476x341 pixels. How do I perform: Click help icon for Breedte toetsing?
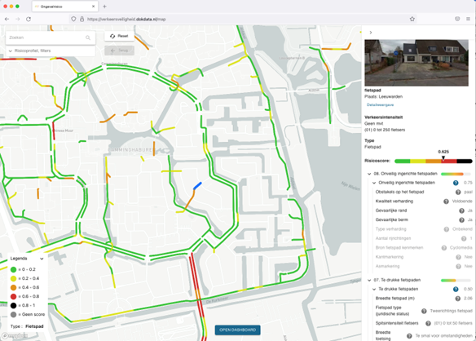(x=409, y=336)
